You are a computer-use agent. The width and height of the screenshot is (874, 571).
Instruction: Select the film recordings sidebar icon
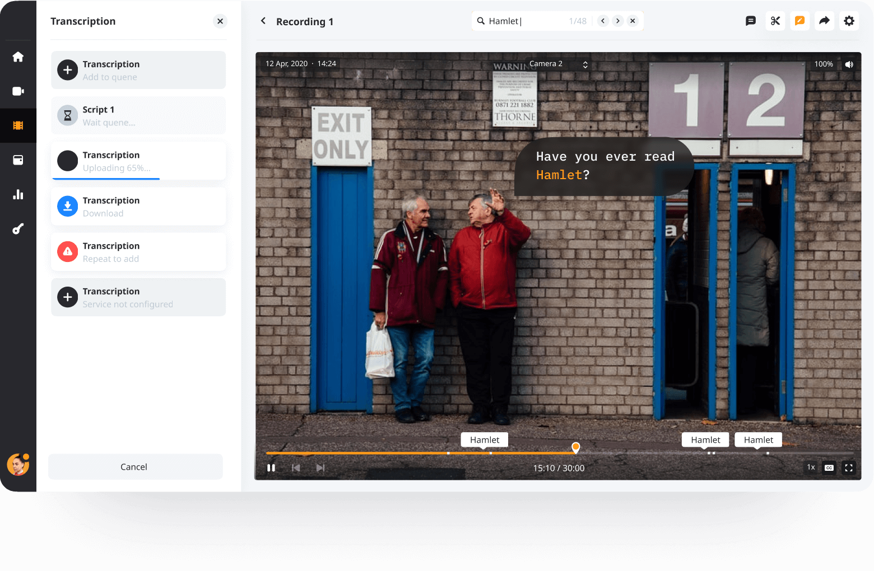(18, 125)
